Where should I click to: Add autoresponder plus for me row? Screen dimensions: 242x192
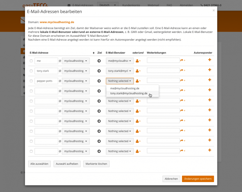click(x=210, y=60)
